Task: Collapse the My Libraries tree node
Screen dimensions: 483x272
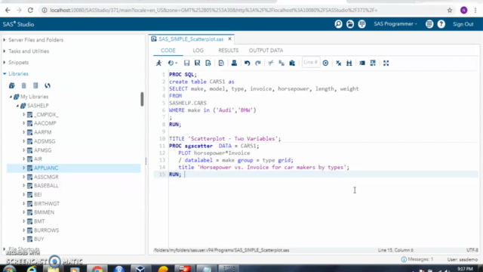Action: pyautogui.click(x=11, y=97)
